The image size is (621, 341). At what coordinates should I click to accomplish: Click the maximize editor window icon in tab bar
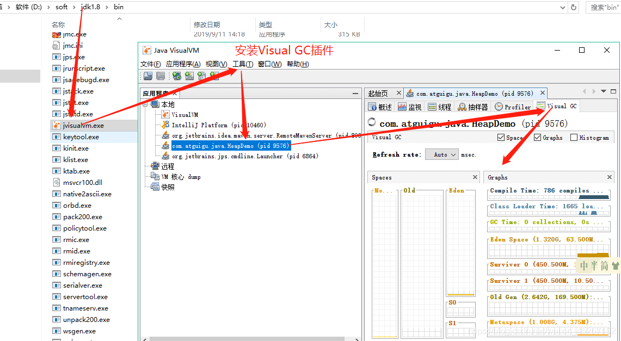tap(613, 91)
